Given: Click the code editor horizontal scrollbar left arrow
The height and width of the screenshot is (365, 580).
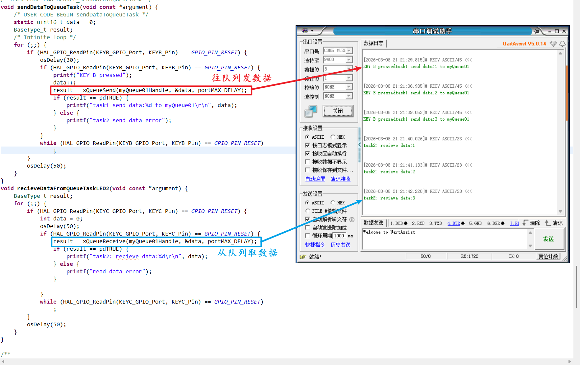Looking at the screenshot, I should coord(3,362).
